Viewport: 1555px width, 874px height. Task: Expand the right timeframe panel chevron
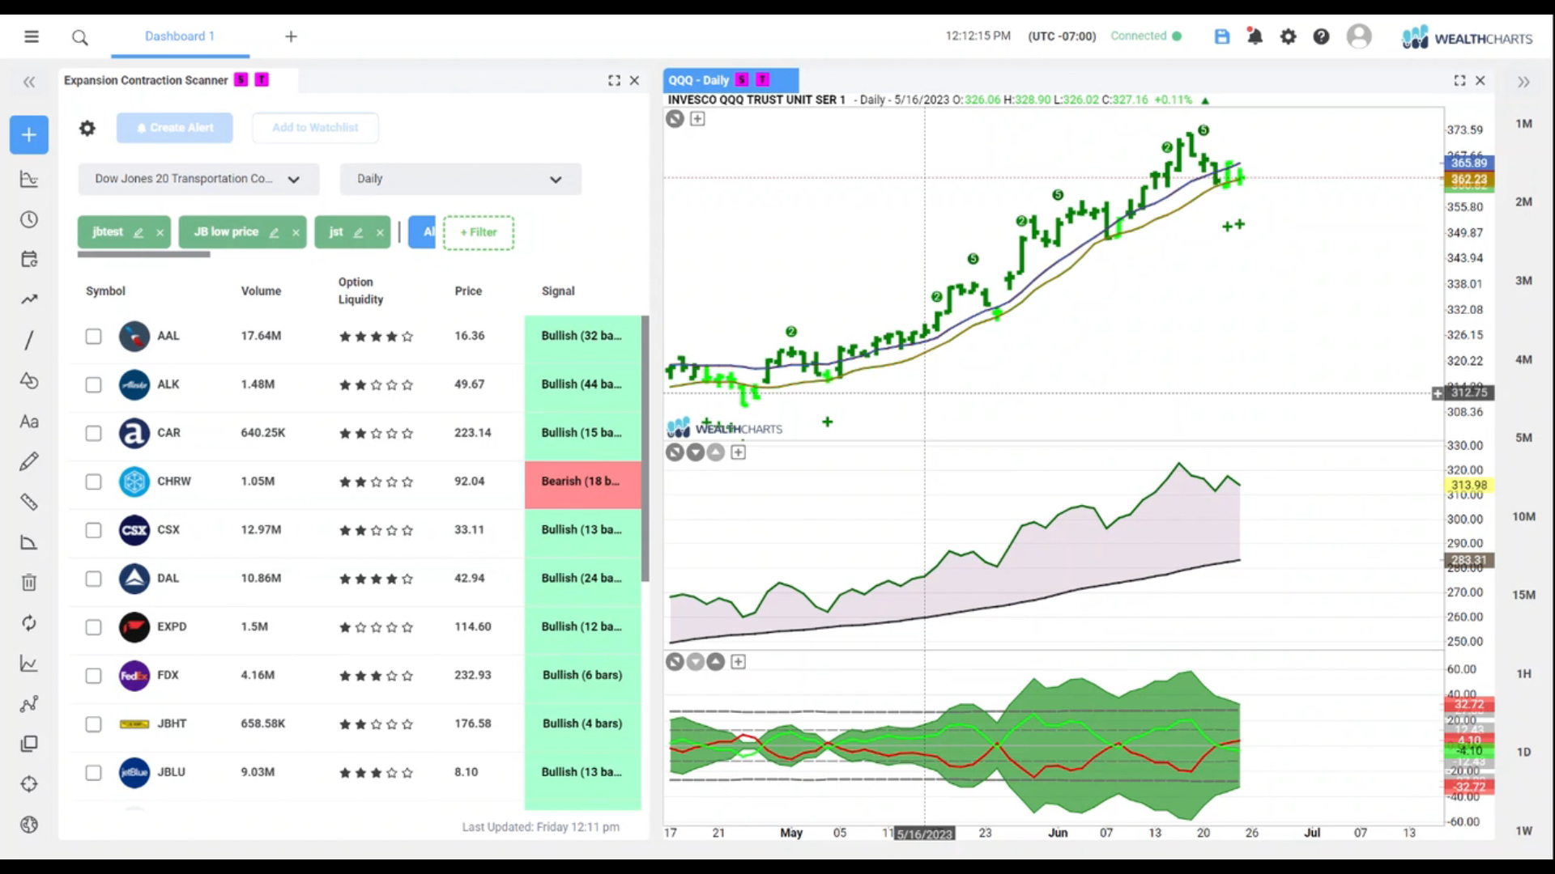(x=1523, y=82)
